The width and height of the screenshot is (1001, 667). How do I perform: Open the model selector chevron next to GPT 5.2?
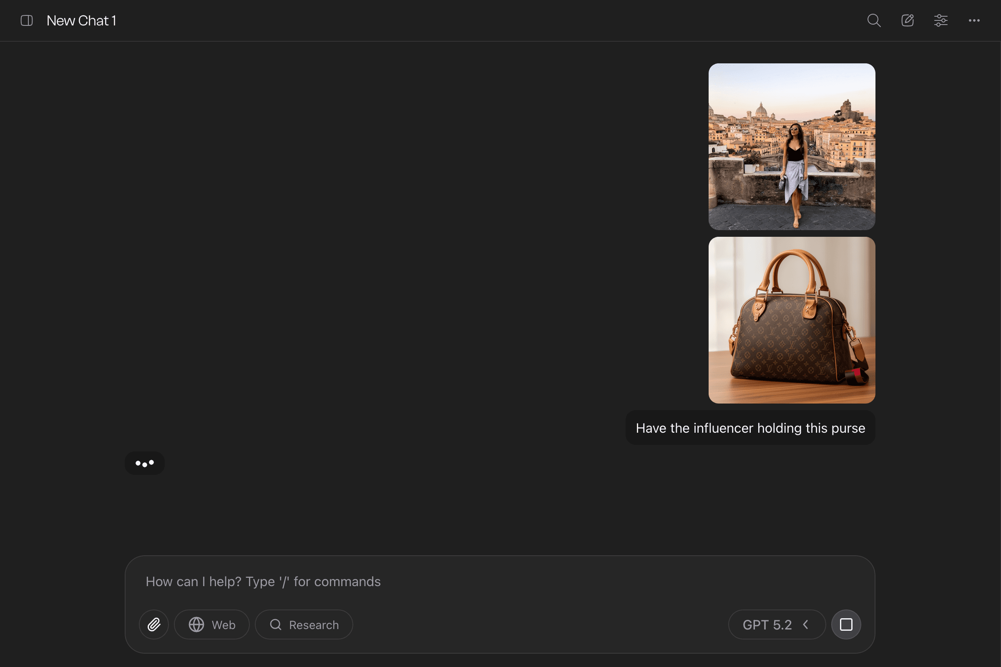807,624
